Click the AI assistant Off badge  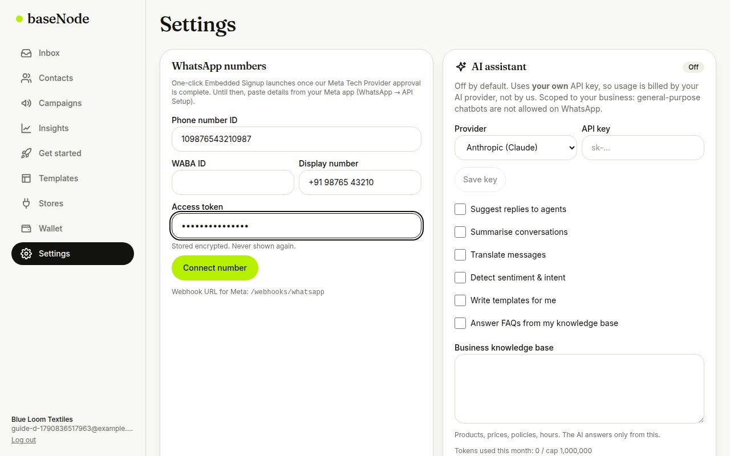click(693, 67)
